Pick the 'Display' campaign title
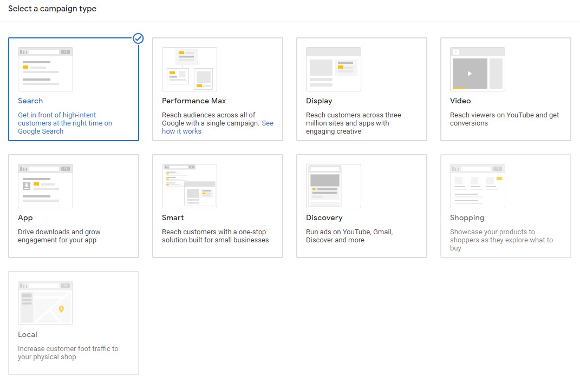Image resolution: width=580 pixels, height=383 pixels. pos(319,101)
